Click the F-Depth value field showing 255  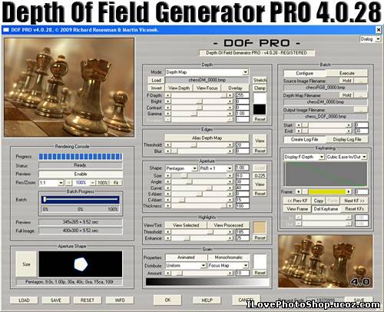(x=242, y=95)
